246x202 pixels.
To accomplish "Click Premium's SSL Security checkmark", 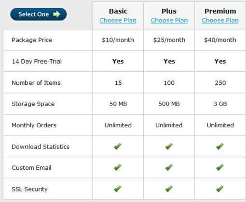I will tap(220, 189).
